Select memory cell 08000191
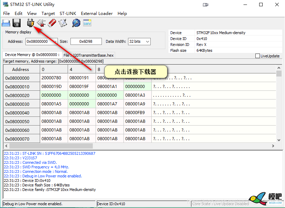Image resolution: width=285 pixels, height=208 pixels. 82,78
